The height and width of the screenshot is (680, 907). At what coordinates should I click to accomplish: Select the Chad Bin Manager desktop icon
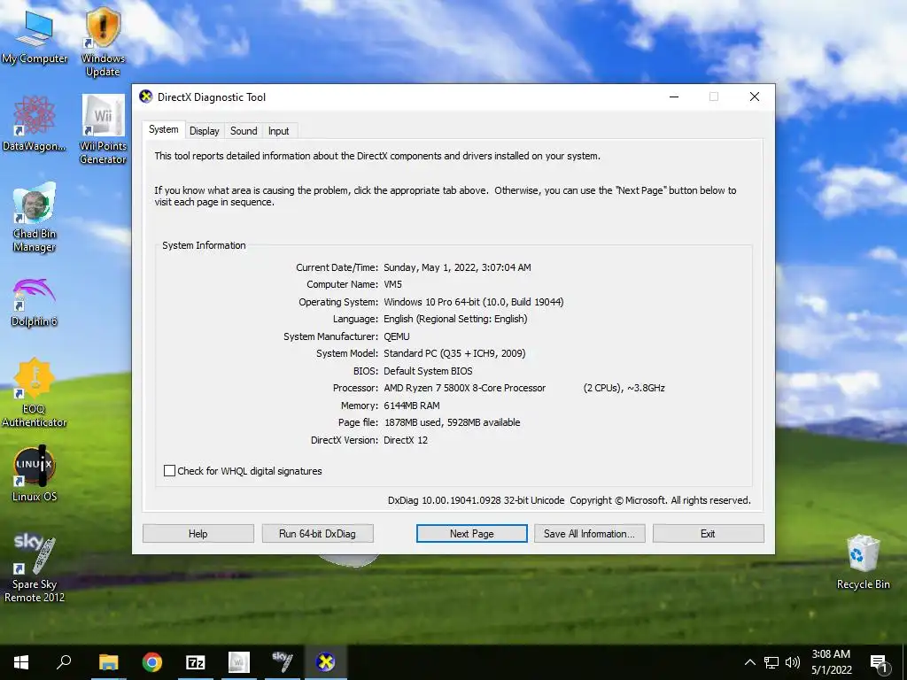(x=35, y=217)
